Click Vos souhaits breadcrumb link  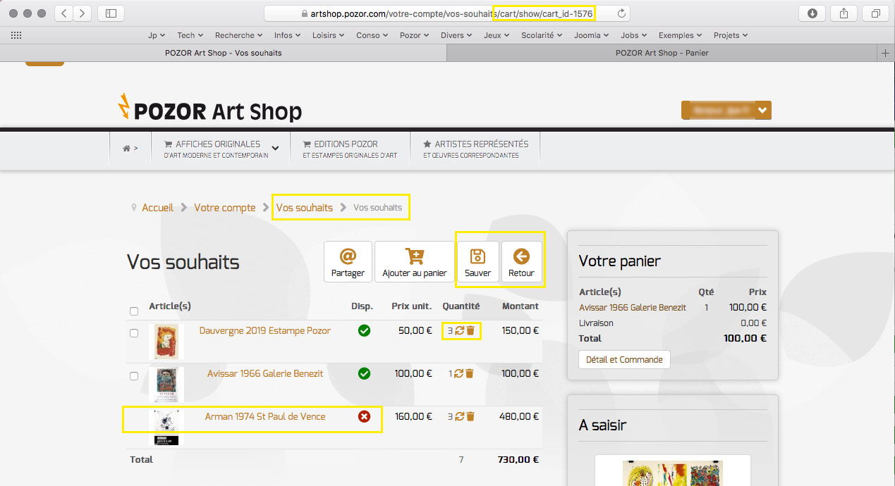[x=305, y=208]
